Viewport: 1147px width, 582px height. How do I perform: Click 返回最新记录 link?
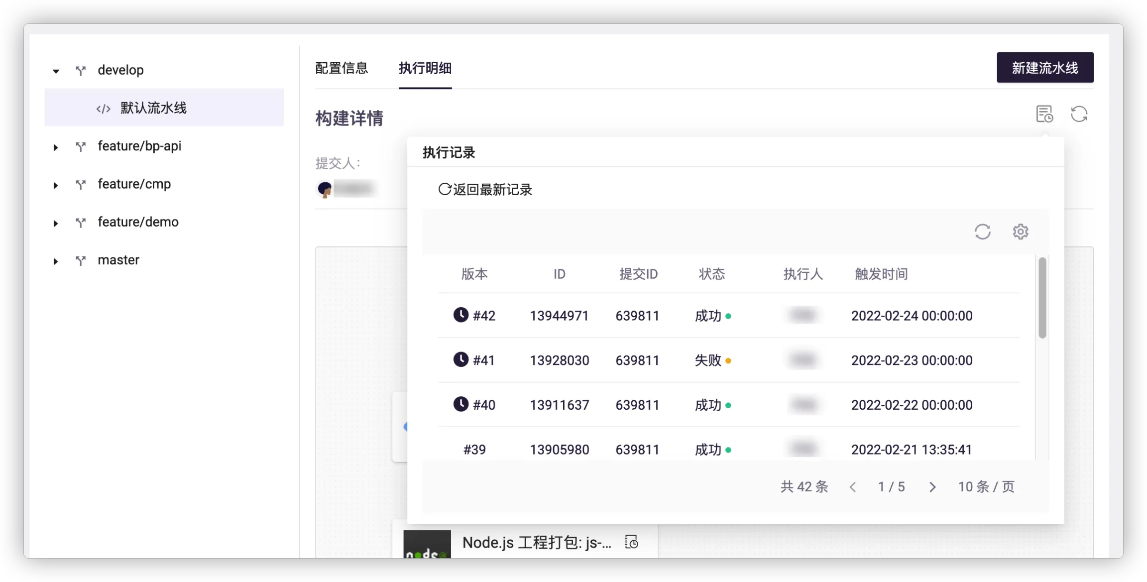pyautogui.click(x=485, y=190)
